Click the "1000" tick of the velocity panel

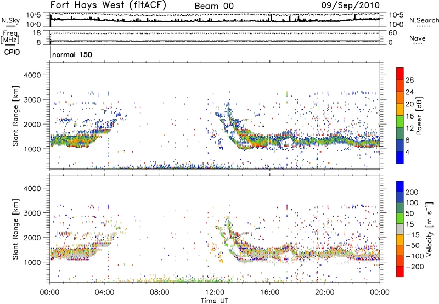[32, 262]
